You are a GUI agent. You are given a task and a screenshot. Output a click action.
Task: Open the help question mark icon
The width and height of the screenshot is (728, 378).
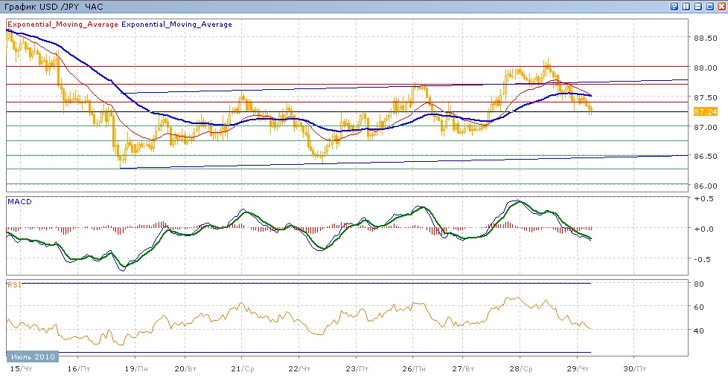click(674, 6)
